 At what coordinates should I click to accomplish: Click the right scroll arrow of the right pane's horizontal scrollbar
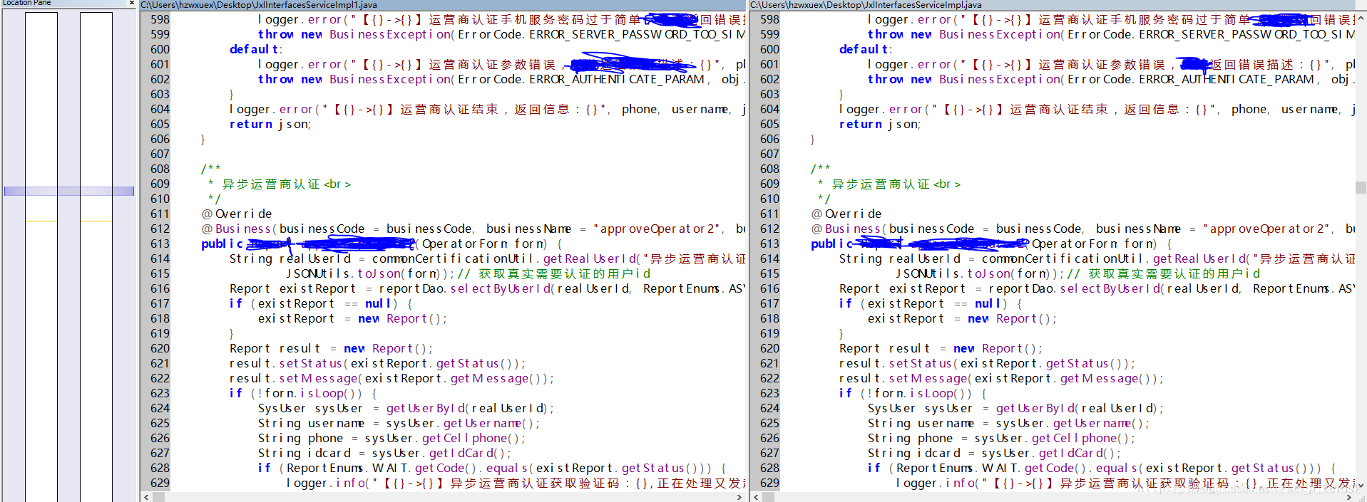click(x=1348, y=497)
